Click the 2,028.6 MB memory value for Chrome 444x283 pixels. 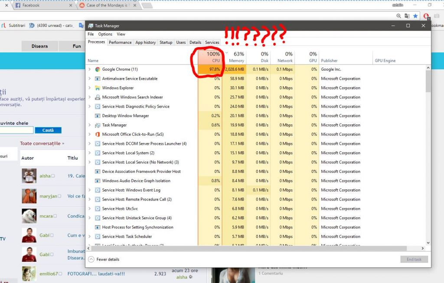pyautogui.click(x=235, y=69)
